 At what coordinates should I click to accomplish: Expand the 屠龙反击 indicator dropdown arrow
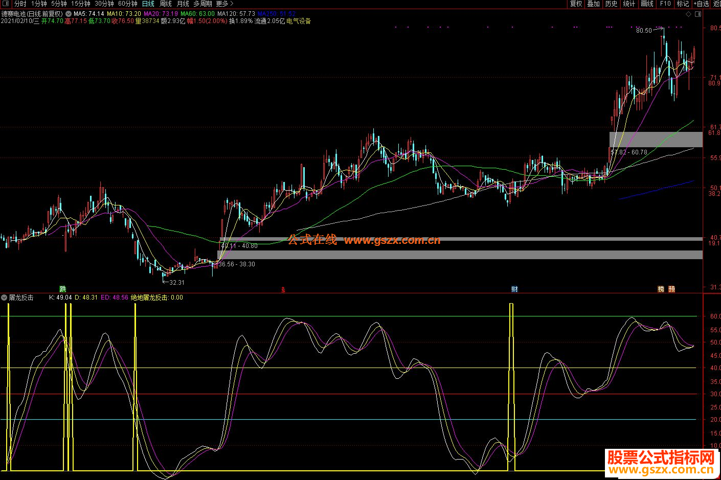4,298
